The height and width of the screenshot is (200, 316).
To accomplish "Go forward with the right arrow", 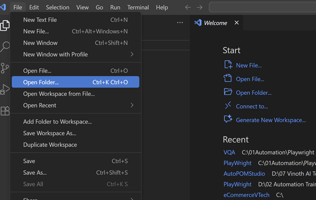I will point(200,8).
